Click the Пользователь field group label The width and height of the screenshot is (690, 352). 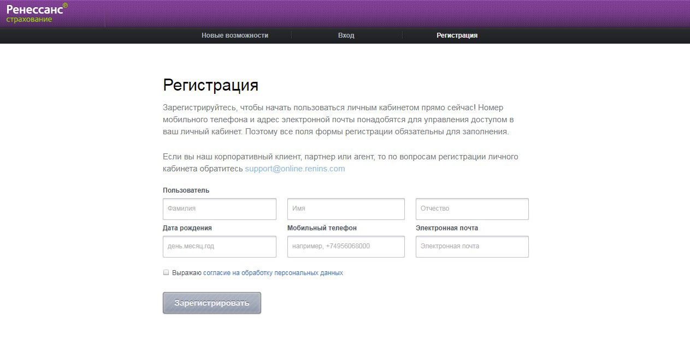coord(186,190)
